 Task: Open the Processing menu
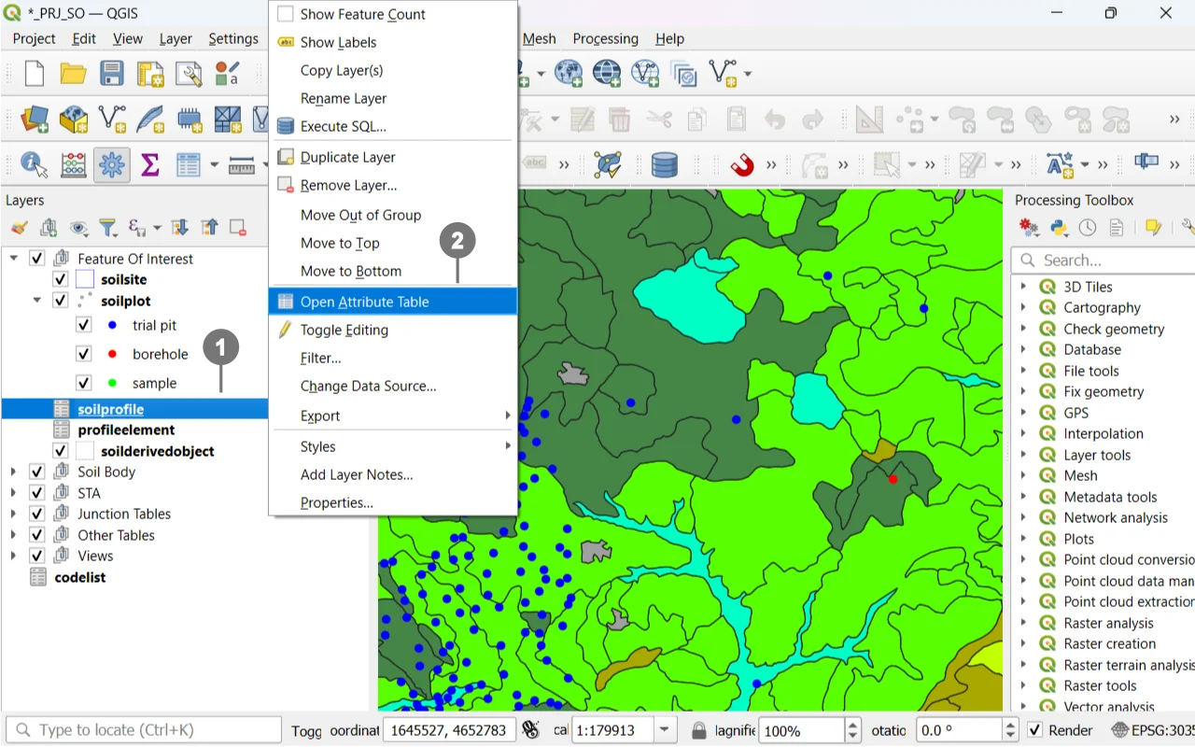(x=605, y=38)
